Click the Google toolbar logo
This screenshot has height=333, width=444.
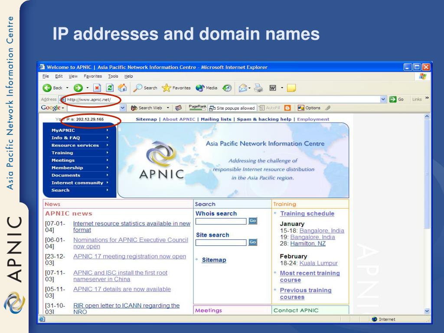tap(51, 108)
